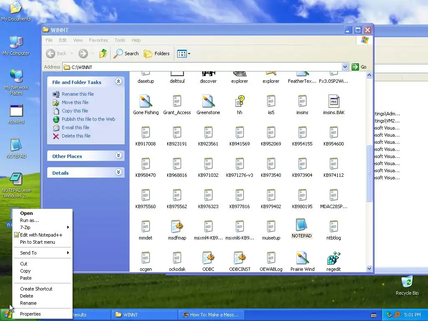Expand the 7-Zip submenu
The height and width of the screenshot is (321, 428).
pos(43,227)
